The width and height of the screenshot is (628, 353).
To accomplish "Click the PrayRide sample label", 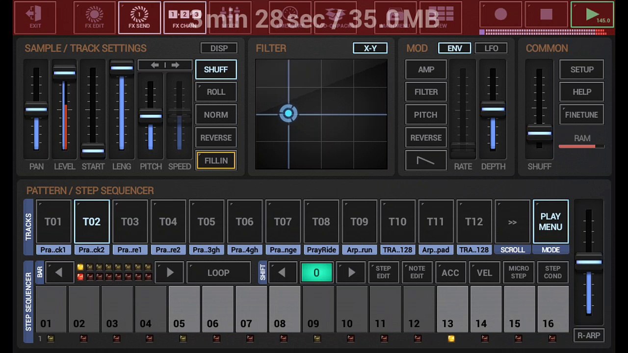I will tap(321, 250).
